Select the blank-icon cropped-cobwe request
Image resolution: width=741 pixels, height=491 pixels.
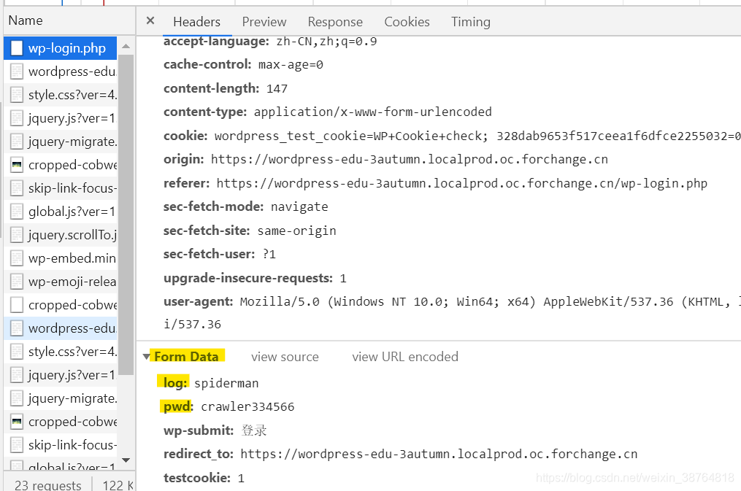pyautogui.click(x=61, y=305)
